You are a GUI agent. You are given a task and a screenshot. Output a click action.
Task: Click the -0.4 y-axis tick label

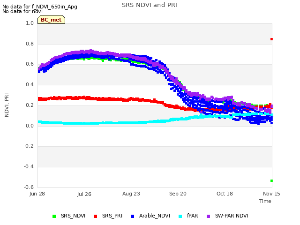[29, 167]
